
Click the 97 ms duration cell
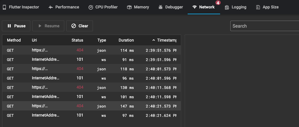(x=128, y=115)
